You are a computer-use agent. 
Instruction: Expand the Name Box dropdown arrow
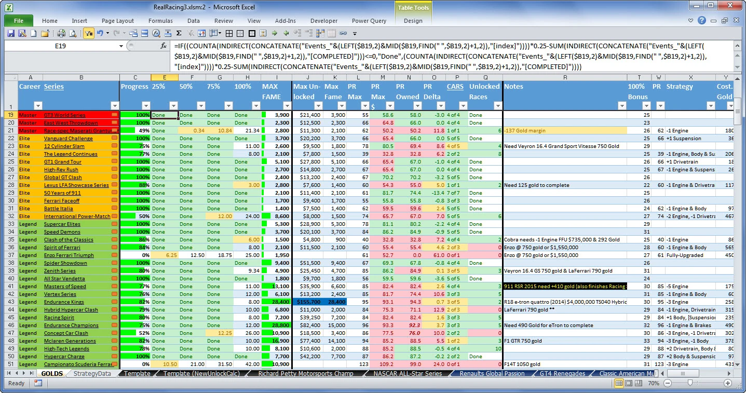pos(121,46)
